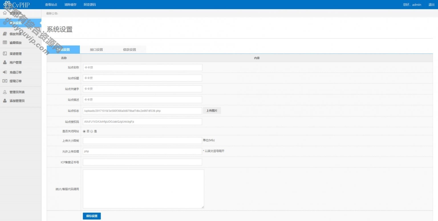
Task: Open 查看站点 in top bar
Action: pos(51,5)
